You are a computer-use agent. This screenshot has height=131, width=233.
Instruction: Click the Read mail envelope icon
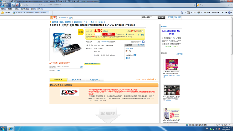194,13
